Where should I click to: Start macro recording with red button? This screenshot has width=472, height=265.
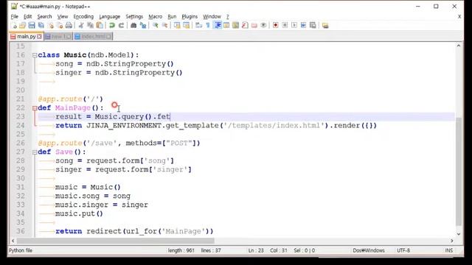click(275, 26)
